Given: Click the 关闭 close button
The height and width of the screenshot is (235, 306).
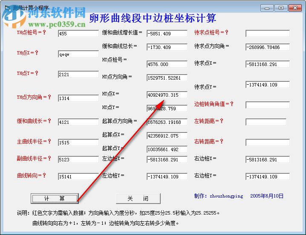Looking at the screenshot, I should 138,198.
